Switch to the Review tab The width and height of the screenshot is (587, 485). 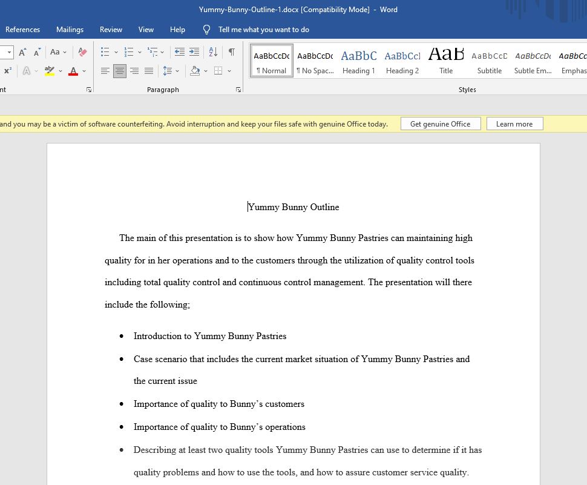pyautogui.click(x=111, y=30)
